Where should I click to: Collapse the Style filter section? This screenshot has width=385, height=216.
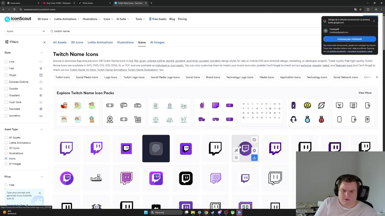click(42, 53)
